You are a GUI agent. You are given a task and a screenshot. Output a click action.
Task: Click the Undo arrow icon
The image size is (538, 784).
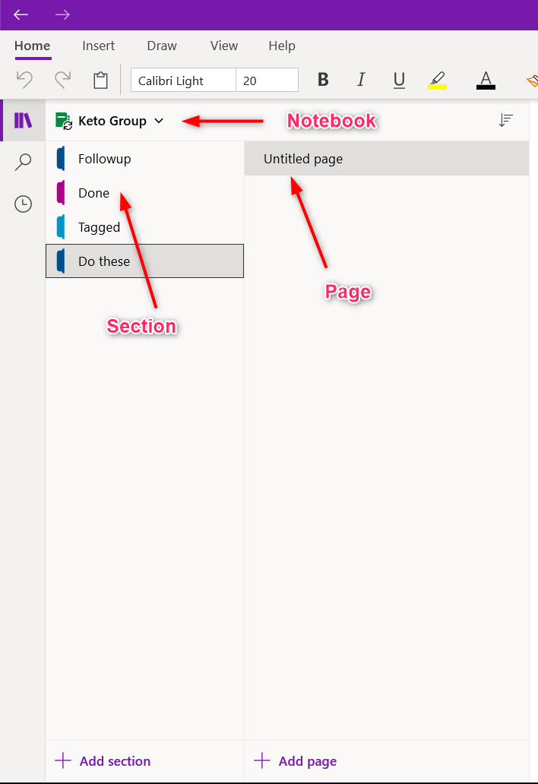24,80
